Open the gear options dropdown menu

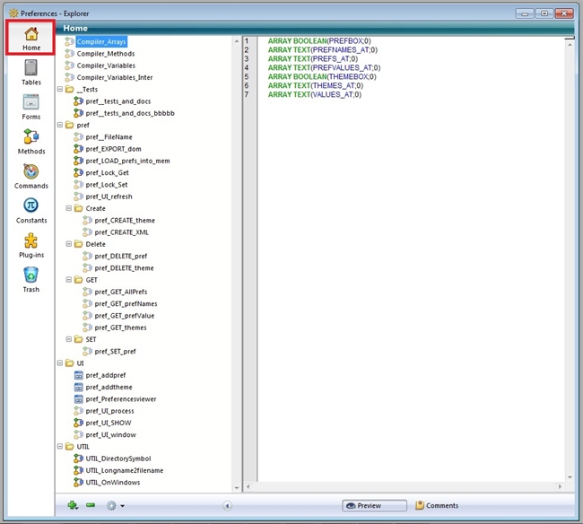(114, 505)
